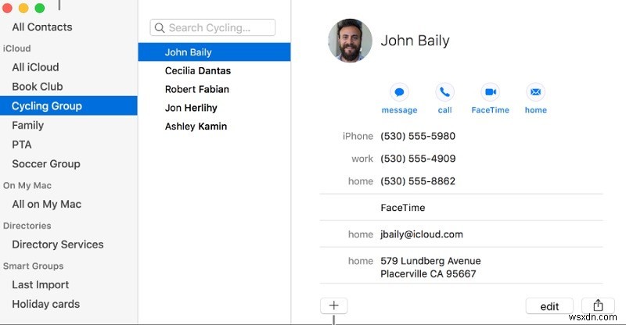
Task: Start a FaceTime video call icon
Action: tap(491, 92)
